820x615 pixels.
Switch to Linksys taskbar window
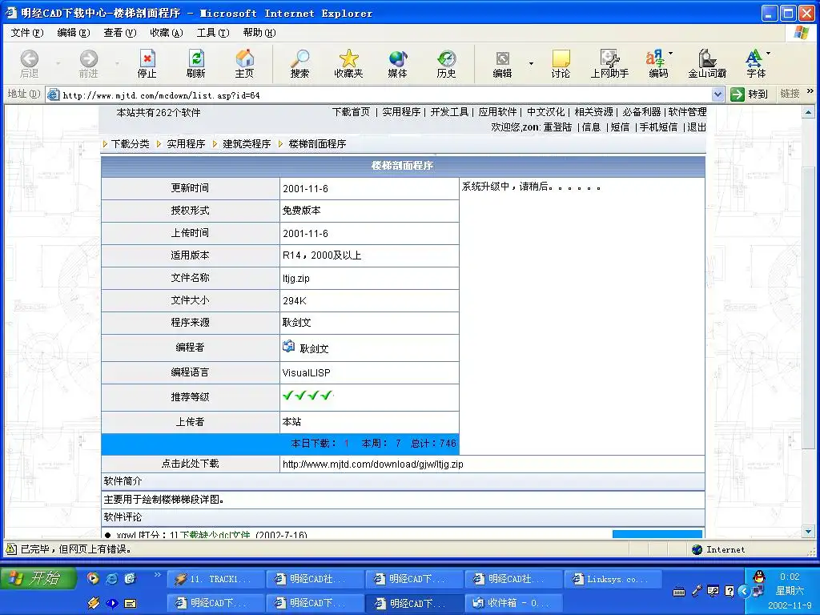click(x=613, y=579)
